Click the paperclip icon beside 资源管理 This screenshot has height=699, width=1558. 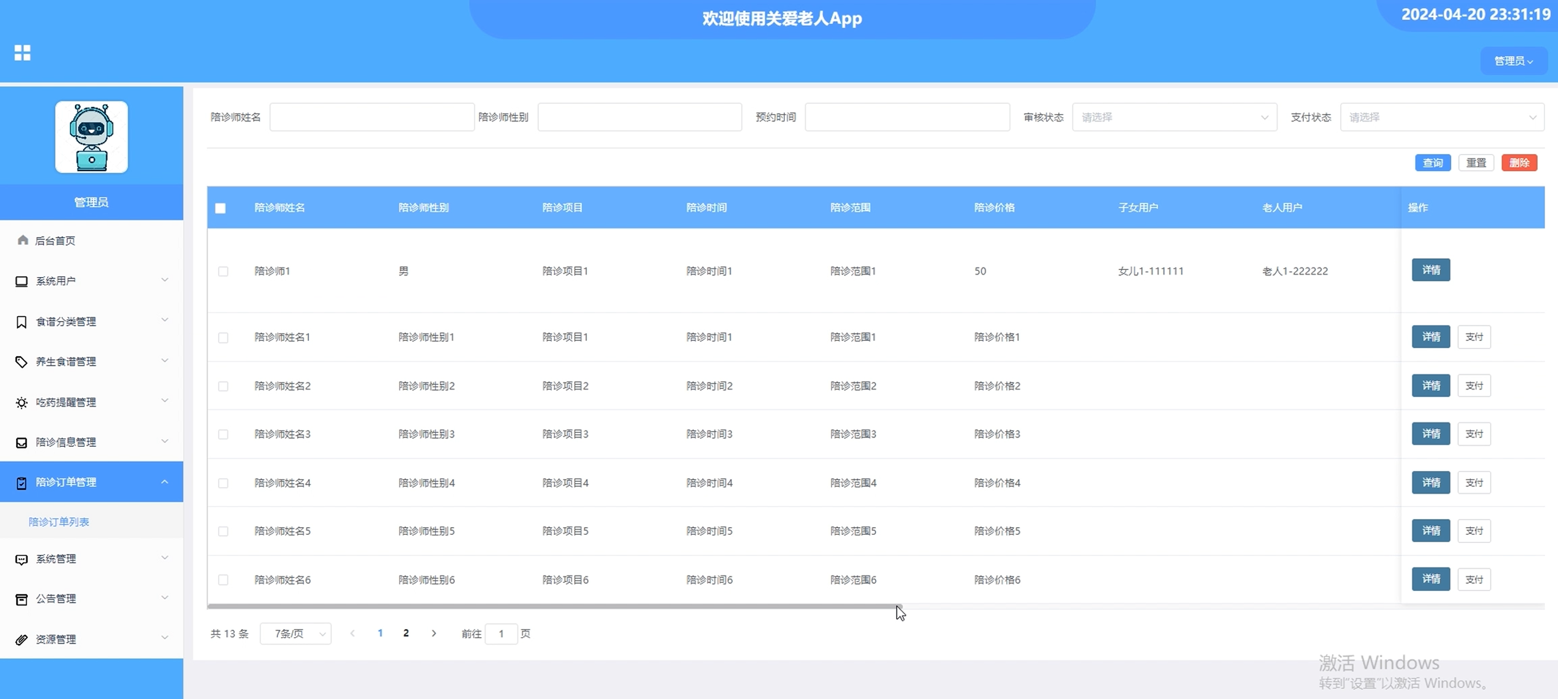click(x=22, y=639)
